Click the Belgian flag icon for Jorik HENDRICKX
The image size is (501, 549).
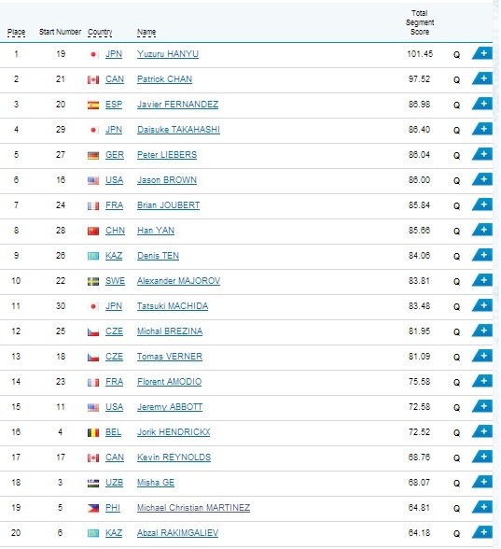[x=93, y=432]
